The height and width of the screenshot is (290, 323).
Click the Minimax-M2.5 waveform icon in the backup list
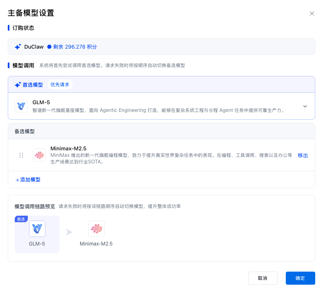click(x=39, y=155)
